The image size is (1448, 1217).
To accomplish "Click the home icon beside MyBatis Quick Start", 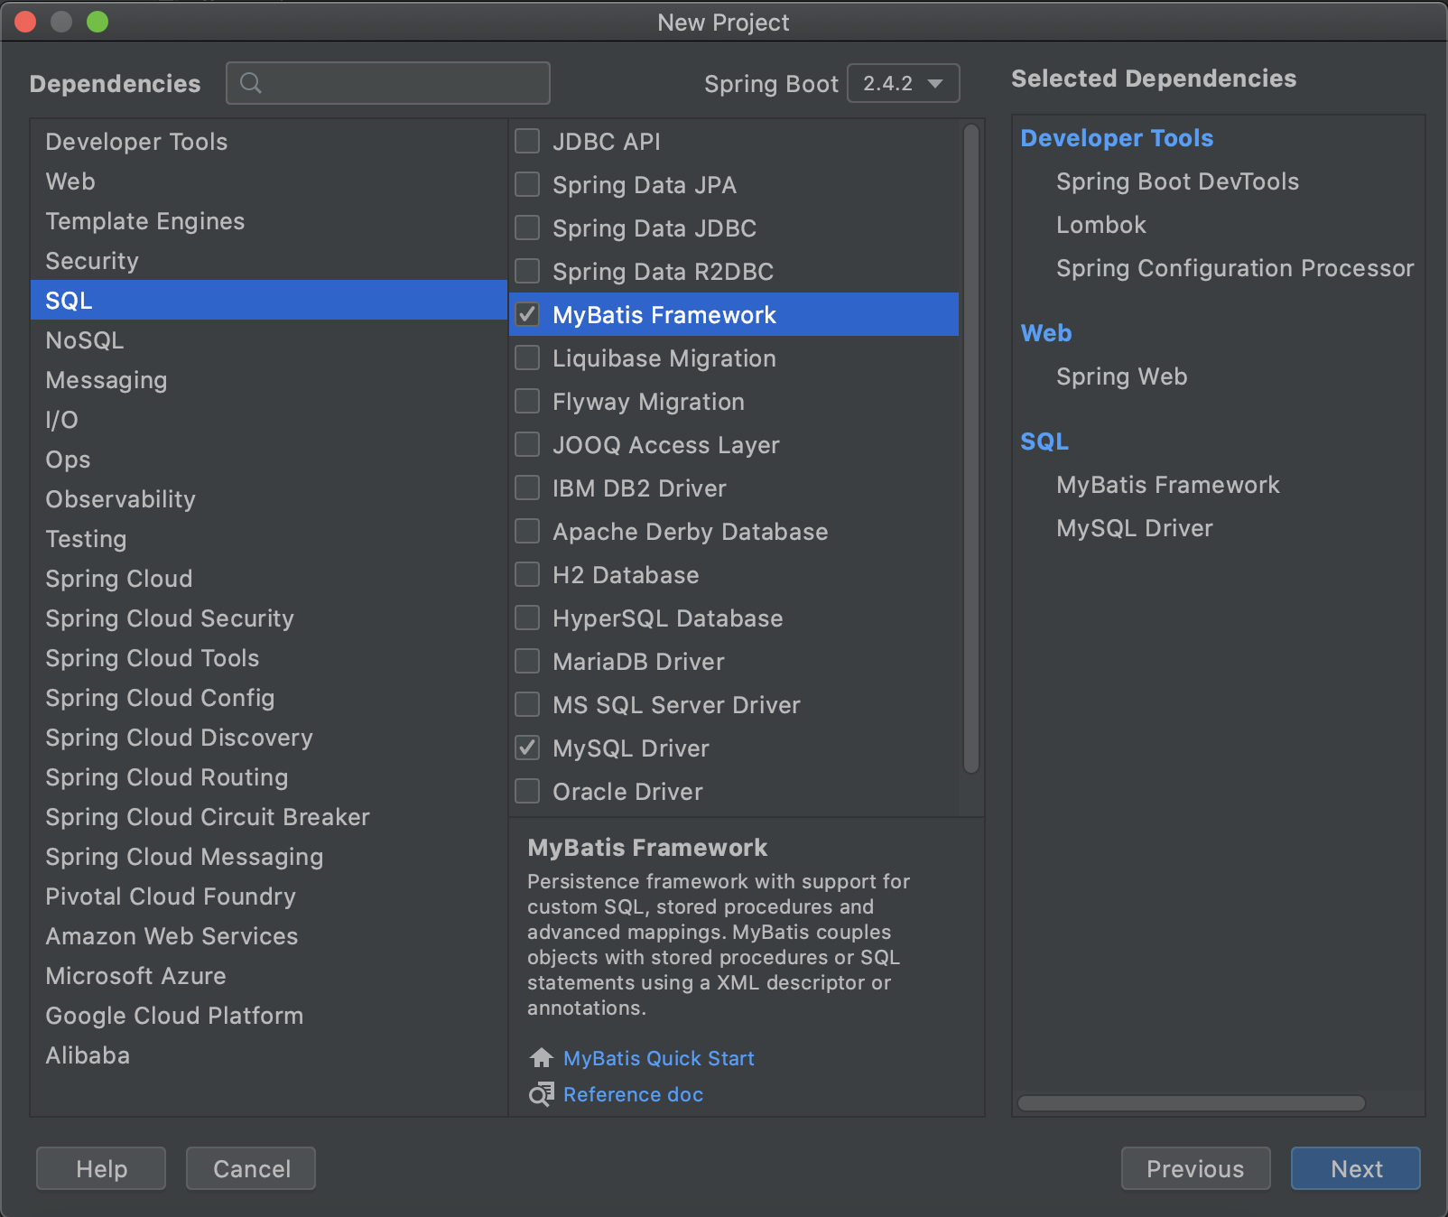I will [540, 1057].
